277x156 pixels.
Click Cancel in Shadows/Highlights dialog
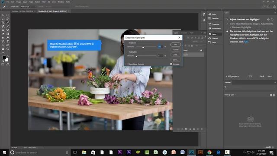[x=176, y=50]
